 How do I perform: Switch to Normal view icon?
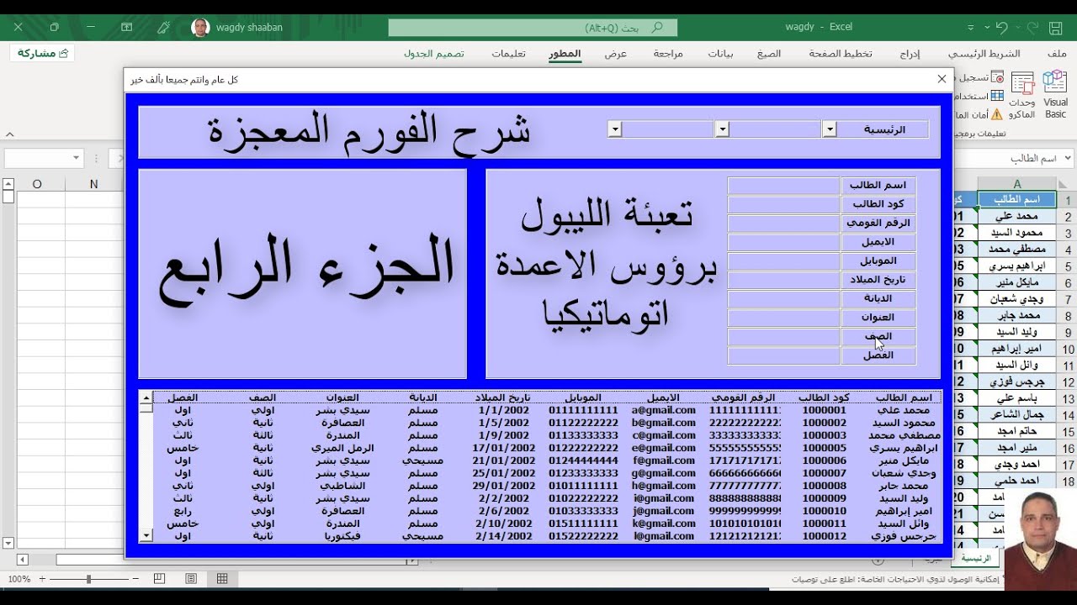222,579
